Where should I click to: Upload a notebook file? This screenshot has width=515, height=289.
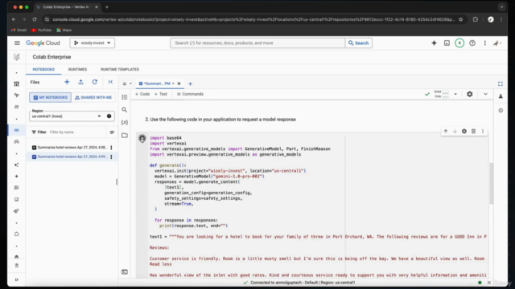(80, 82)
